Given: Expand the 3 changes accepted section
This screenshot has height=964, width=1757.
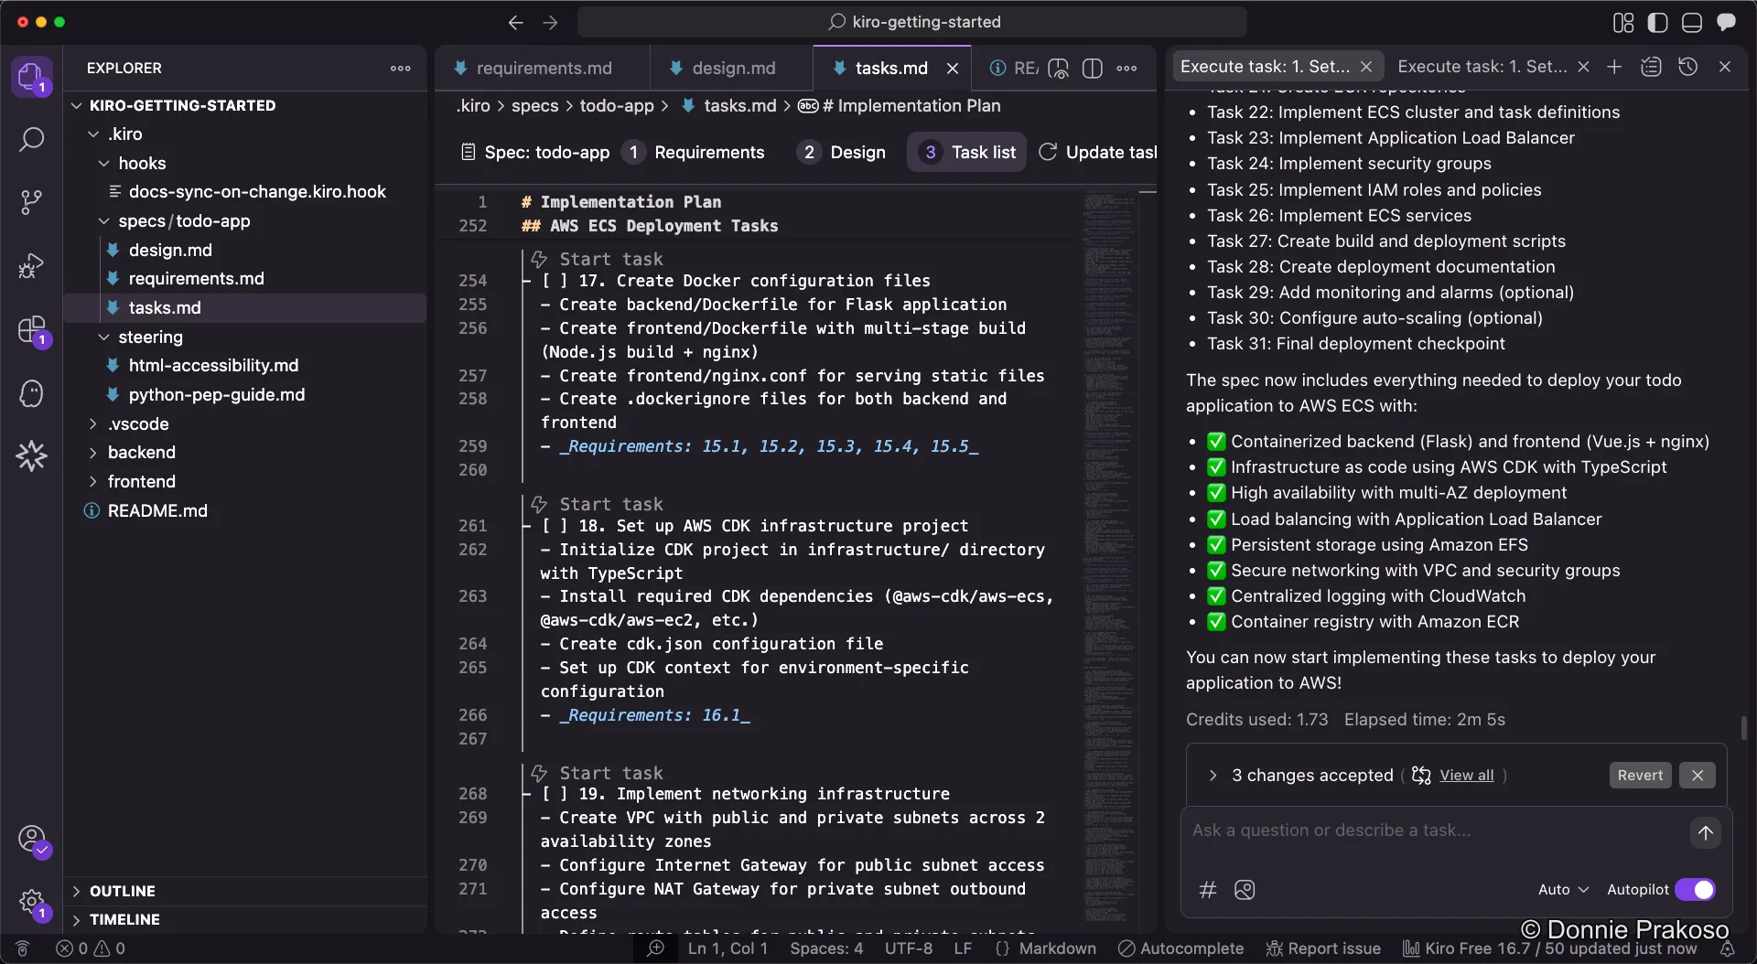Looking at the screenshot, I should [x=1213, y=776].
